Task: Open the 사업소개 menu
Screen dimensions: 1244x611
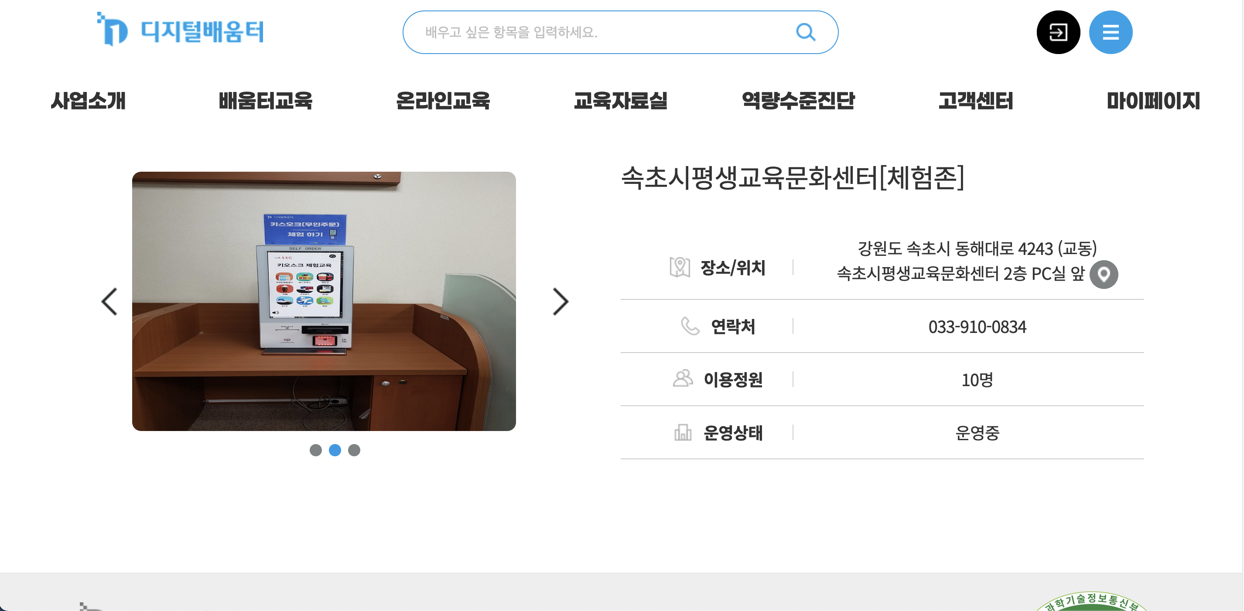Action: coord(88,100)
